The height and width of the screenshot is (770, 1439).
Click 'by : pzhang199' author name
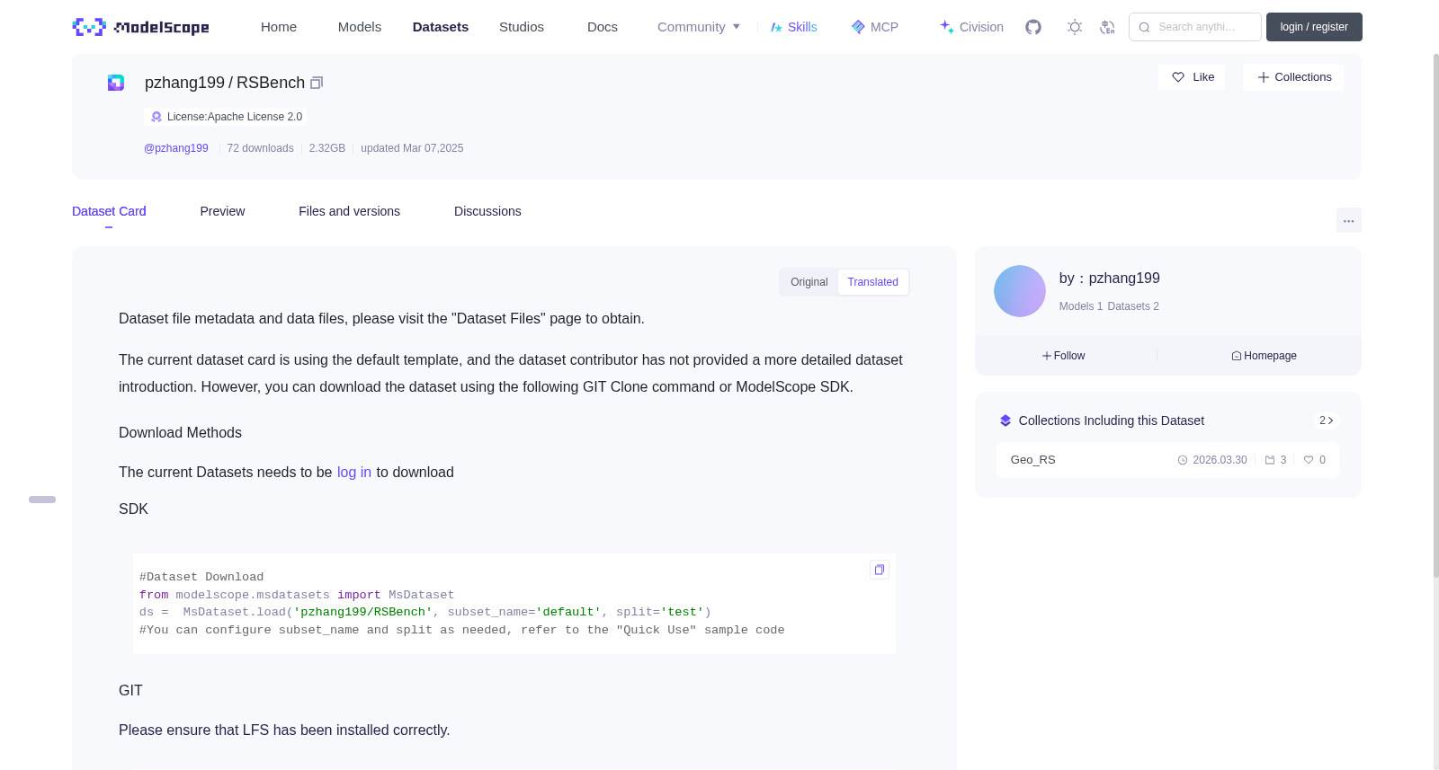tap(1110, 279)
